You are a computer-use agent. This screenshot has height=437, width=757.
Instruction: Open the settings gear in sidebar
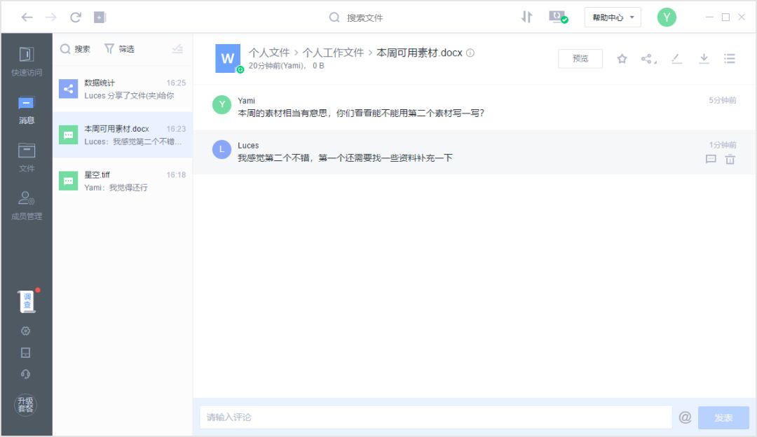[x=26, y=331]
